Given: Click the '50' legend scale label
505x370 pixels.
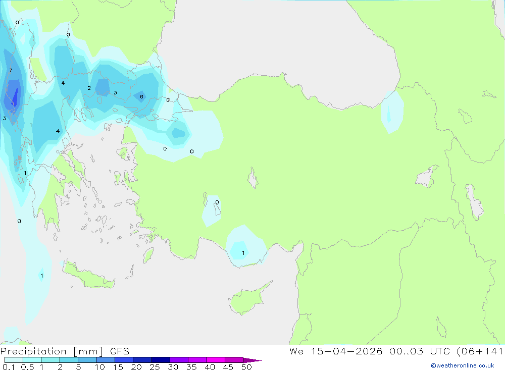Looking at the screenshot, I should 246,367.
